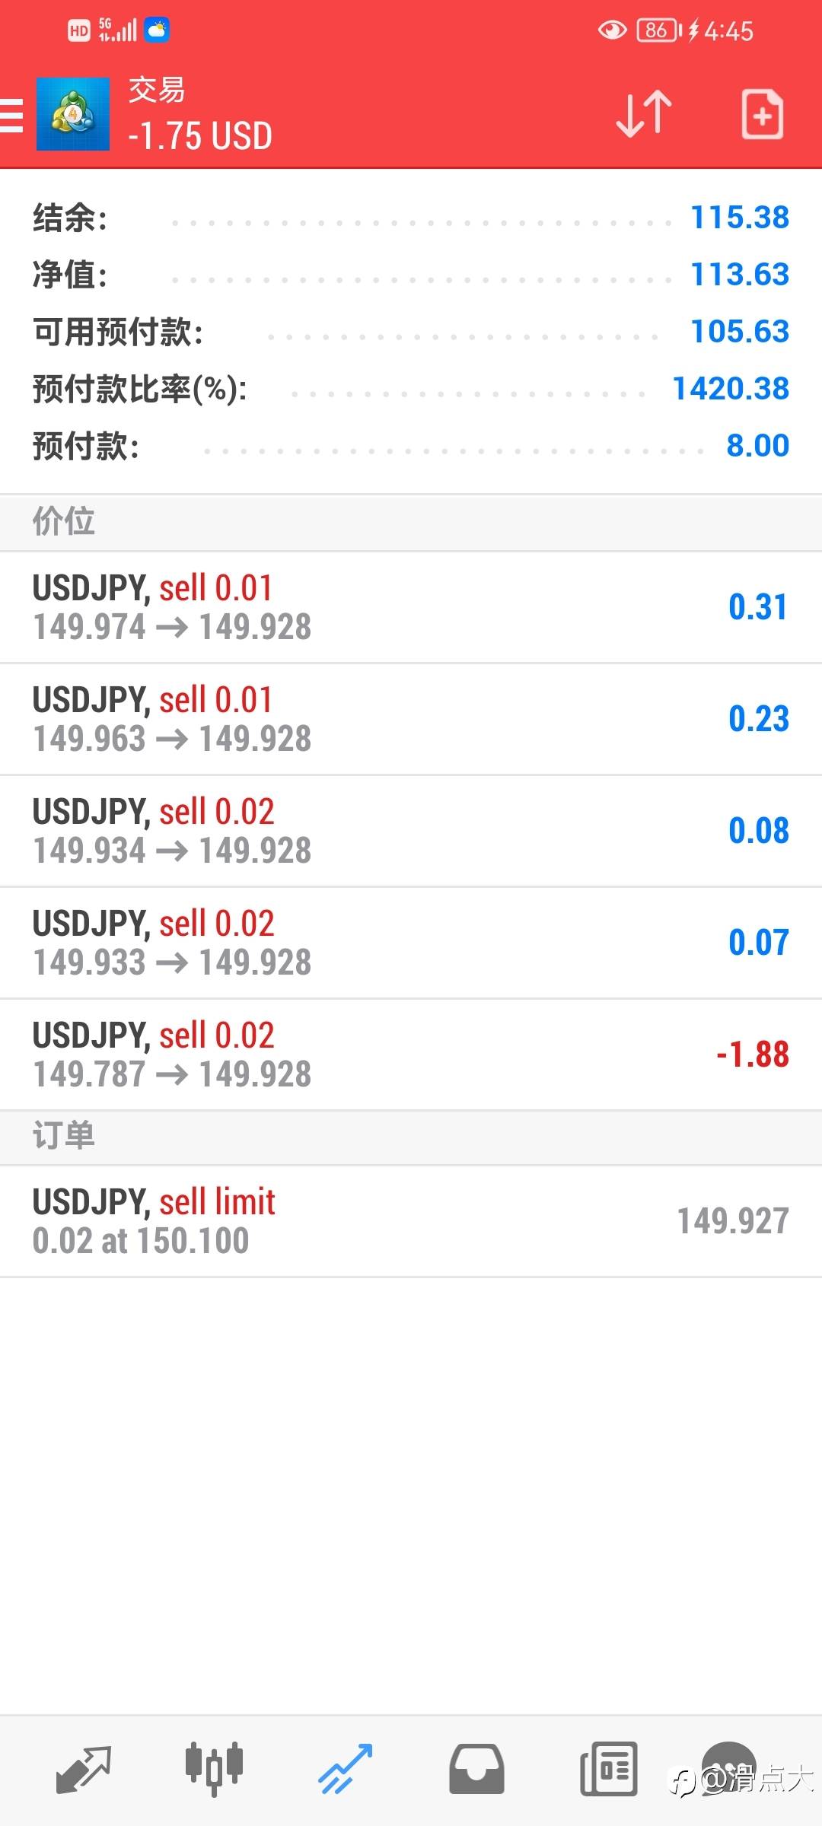Select the Trade tab with the trend arrow

[346, 1769]
